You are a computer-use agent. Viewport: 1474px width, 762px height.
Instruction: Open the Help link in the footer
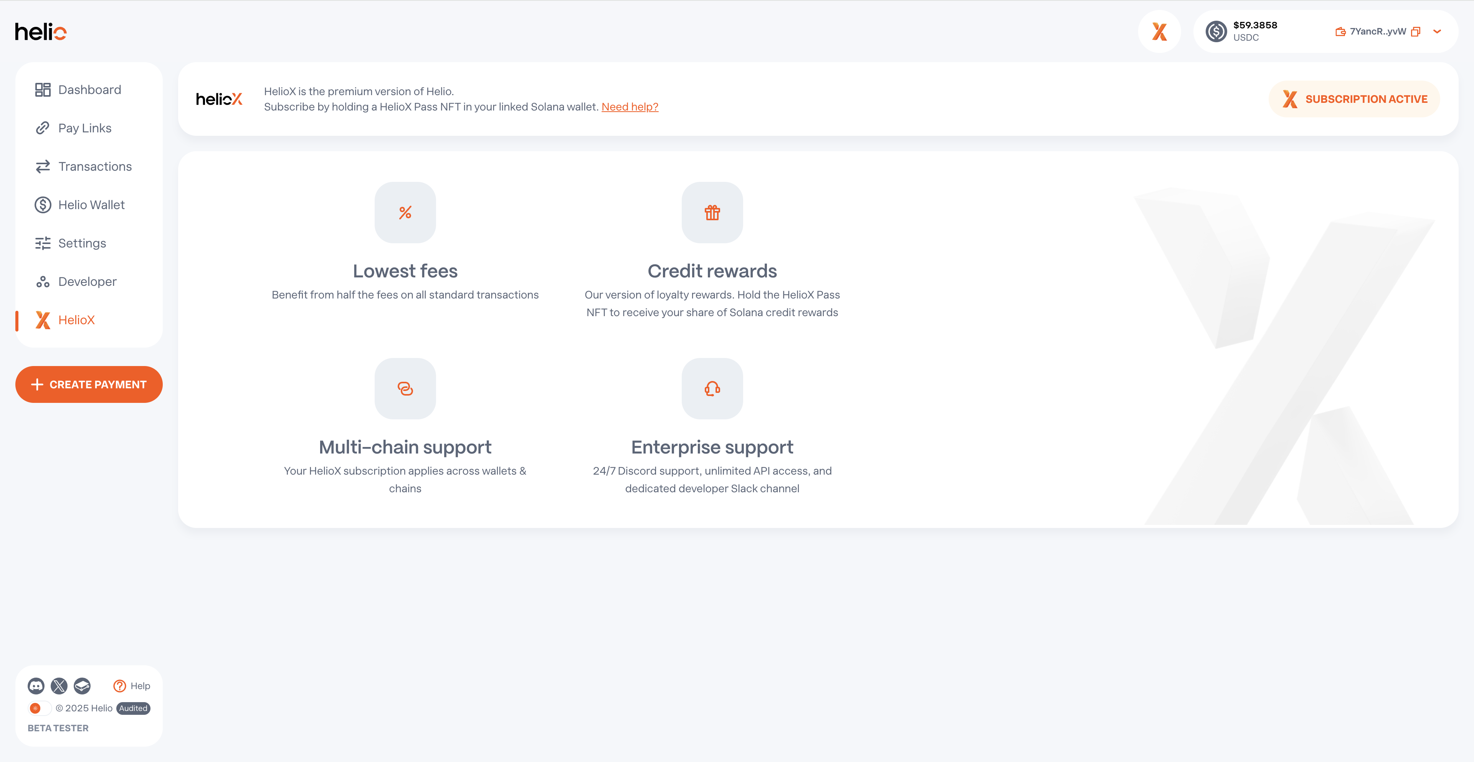pyautogui.click(x=132, y=685)
